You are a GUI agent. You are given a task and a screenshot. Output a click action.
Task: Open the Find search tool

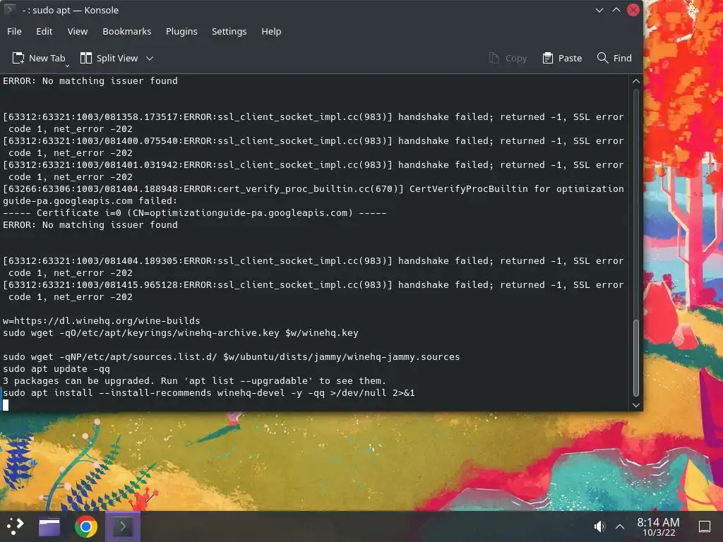click(x=614, y=58)
